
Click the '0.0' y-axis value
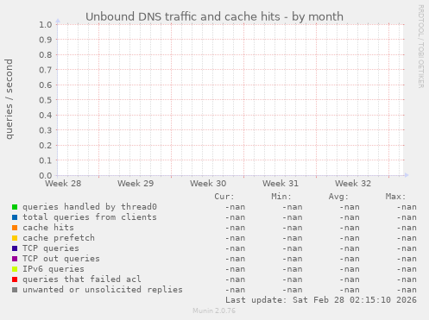(46, 175)
